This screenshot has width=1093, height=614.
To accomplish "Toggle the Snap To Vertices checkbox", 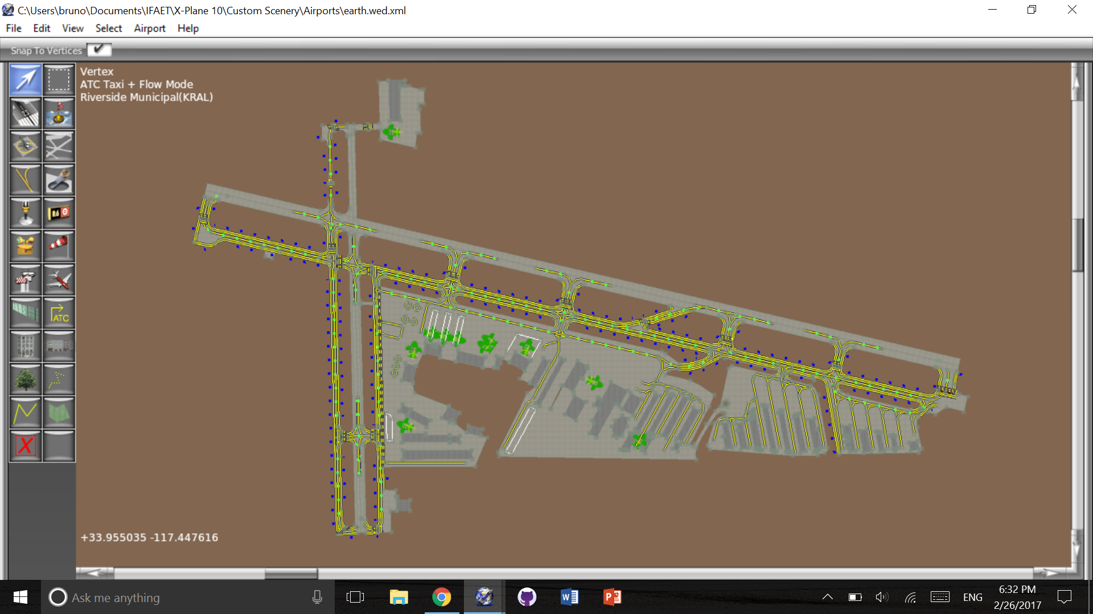I will [99, 50].
